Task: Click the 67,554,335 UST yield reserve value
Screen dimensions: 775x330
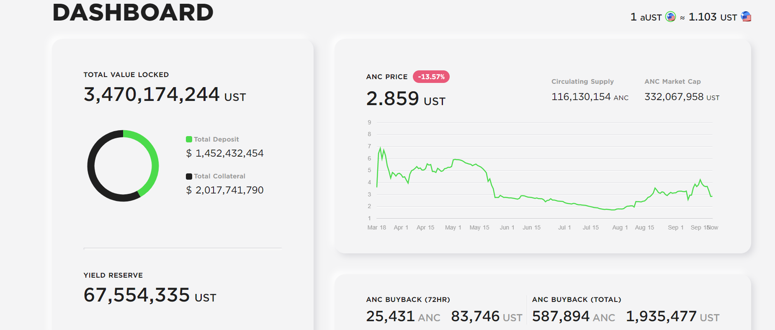Action: pos(150,295)
